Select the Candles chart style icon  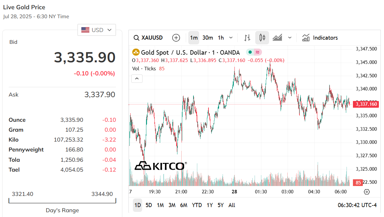(x=262, y=38)
